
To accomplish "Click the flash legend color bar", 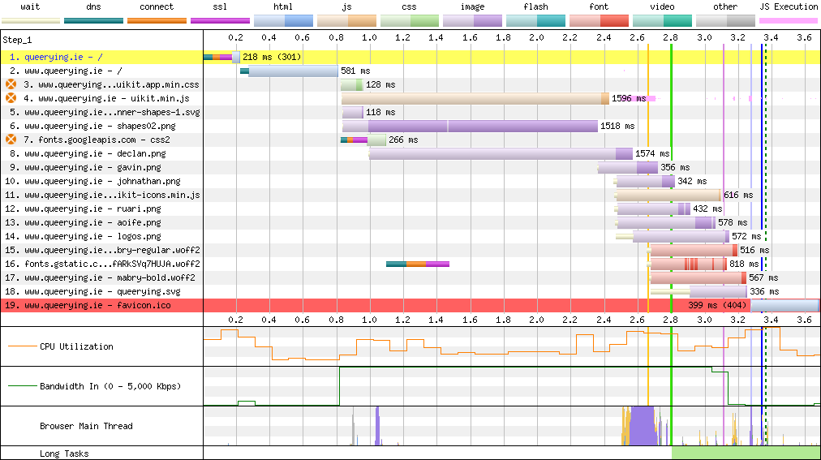I will pyautogui.click(x=535, y=21).
